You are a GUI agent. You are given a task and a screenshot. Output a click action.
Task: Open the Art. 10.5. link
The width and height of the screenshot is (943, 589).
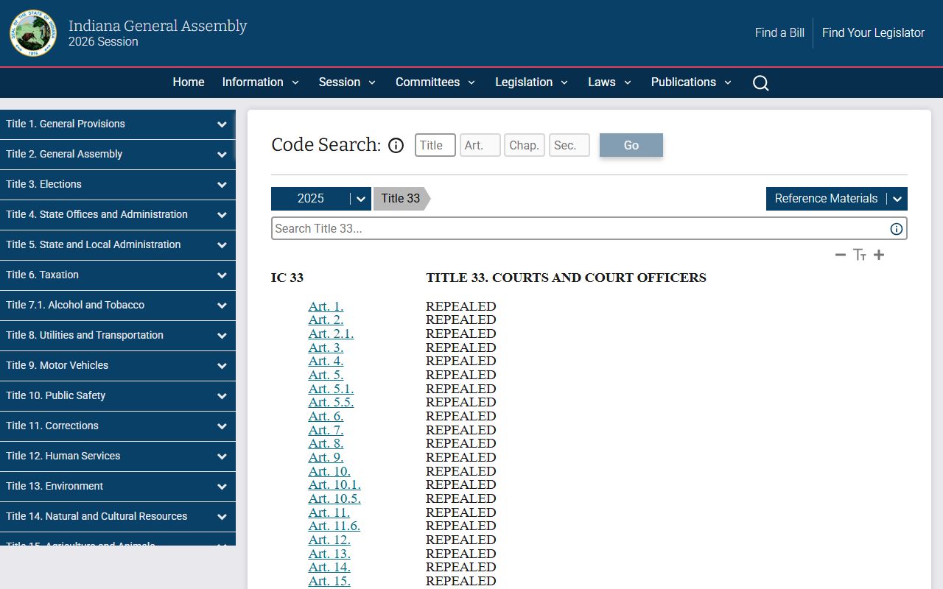[x=334, y=498]
